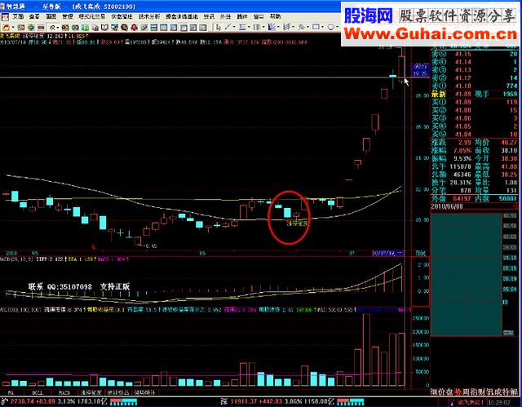Select the 财 tab in right panel
Screen dimensions: 522x407
tap(482, 392)
